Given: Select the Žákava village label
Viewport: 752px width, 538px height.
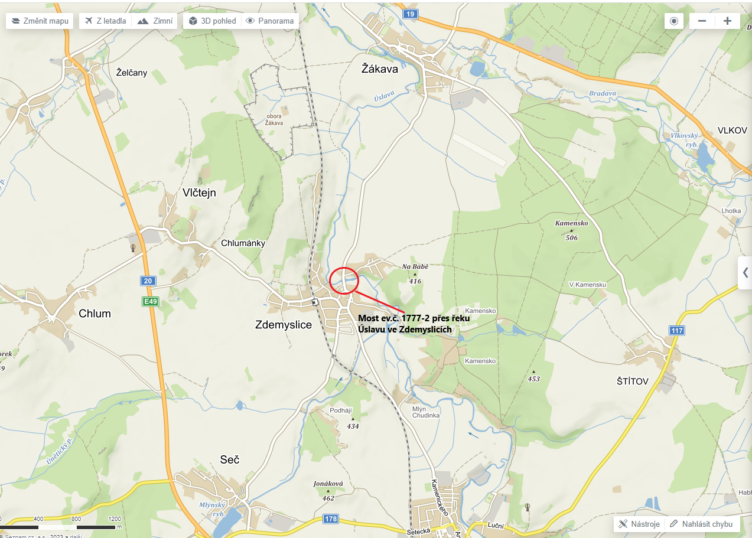Looking at the screenshot, I should click(x=380, y=69).
